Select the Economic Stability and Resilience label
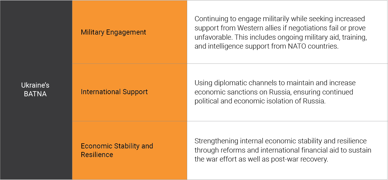Viewport: 388px width, 180px height. (x=117, y=150)
